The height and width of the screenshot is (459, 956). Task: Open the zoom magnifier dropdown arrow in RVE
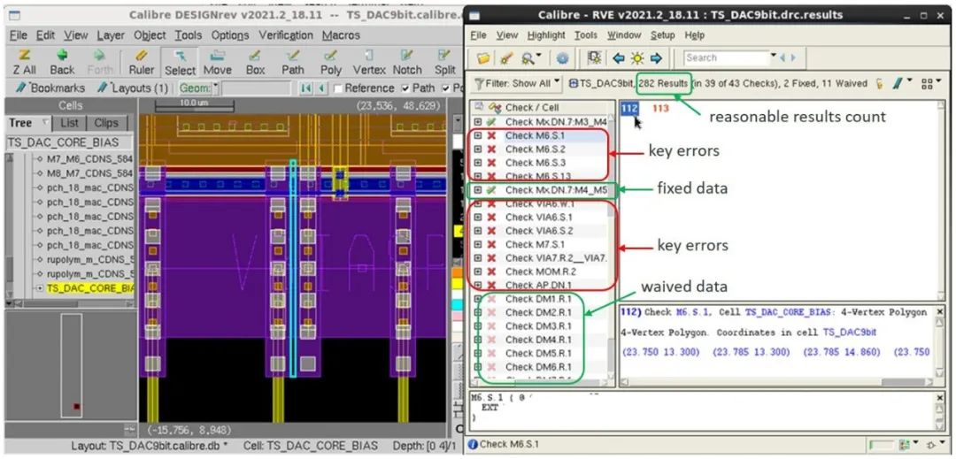click(540, 56)
